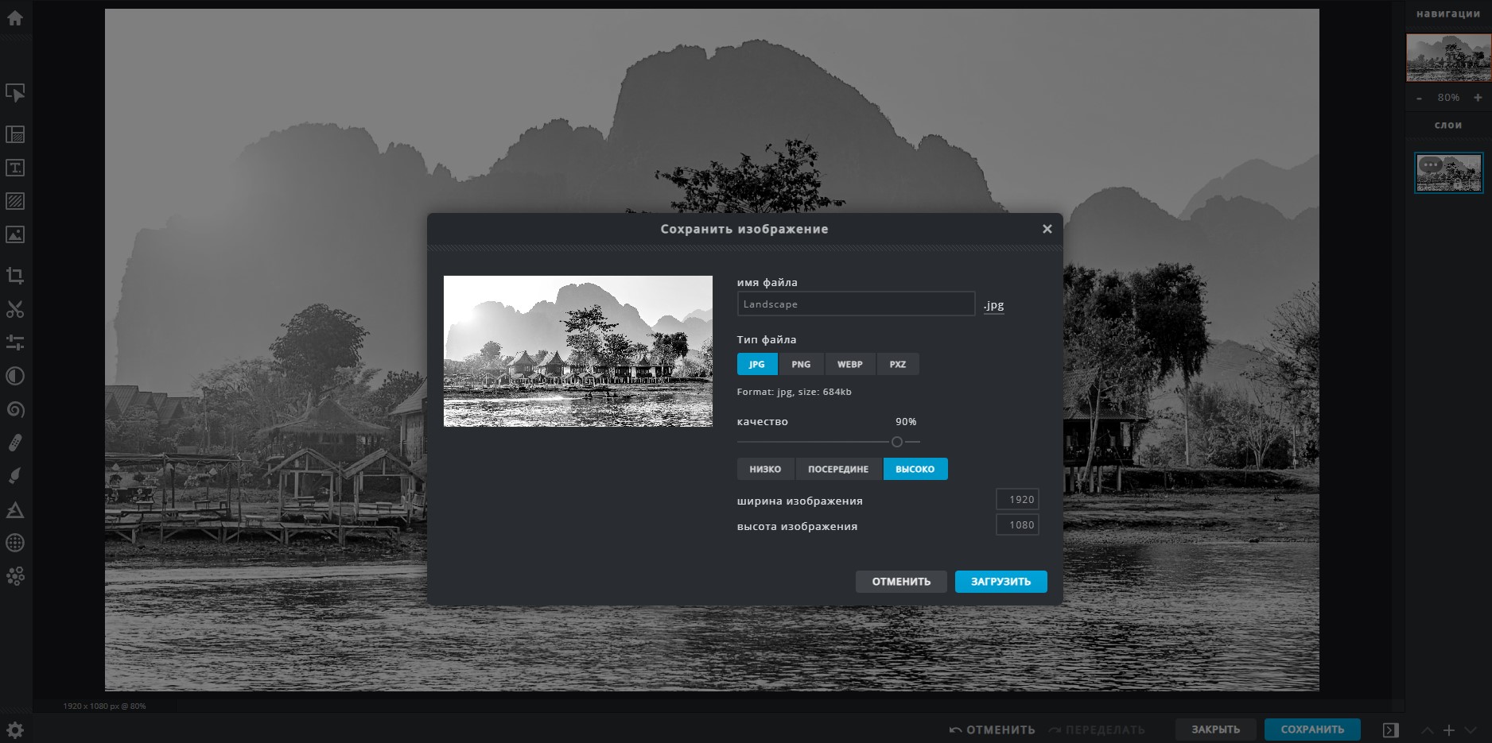The width and height of the screenshot is (1492, 743).
Task: Select the Crop tool icon
Action: pyautogui.click(x=15, y=276)
